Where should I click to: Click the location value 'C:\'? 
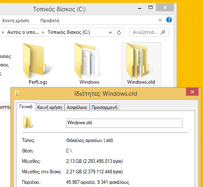(x=69, y=151)
